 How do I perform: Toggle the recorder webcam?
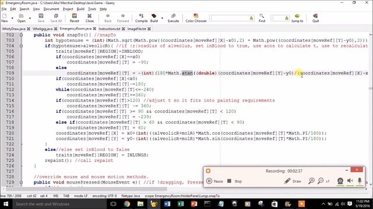[340, 181]
